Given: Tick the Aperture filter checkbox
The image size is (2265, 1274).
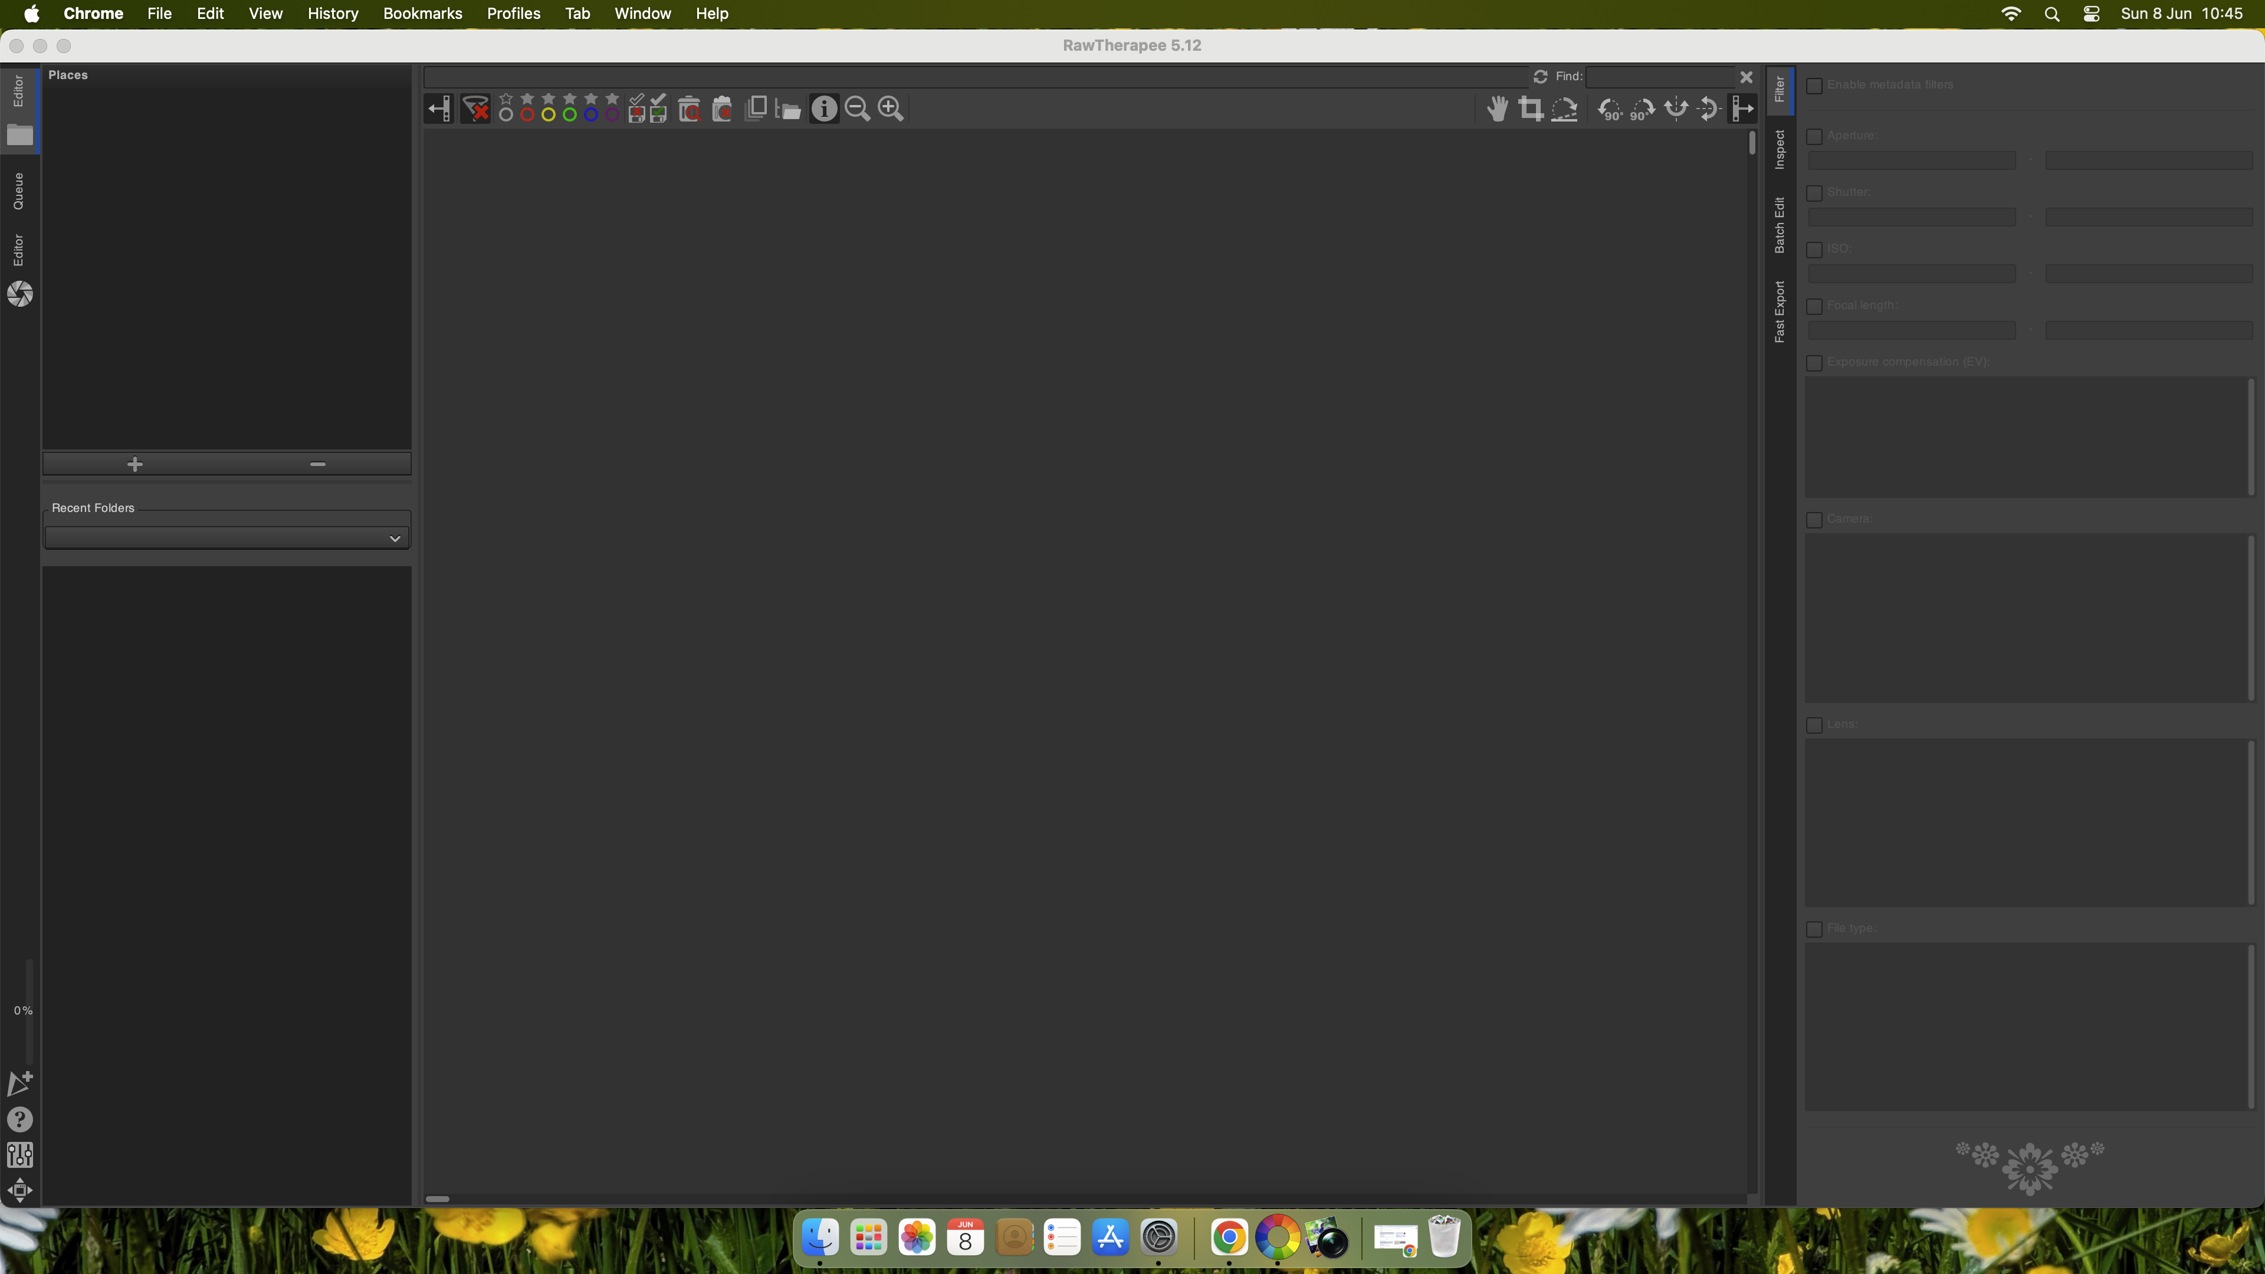Looking at the screenshot, I should click(1814, 136).
